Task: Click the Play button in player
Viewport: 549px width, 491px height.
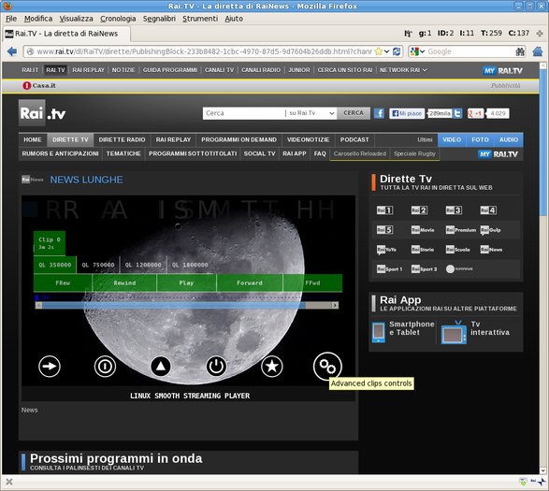Action: (x=186, y=283)
